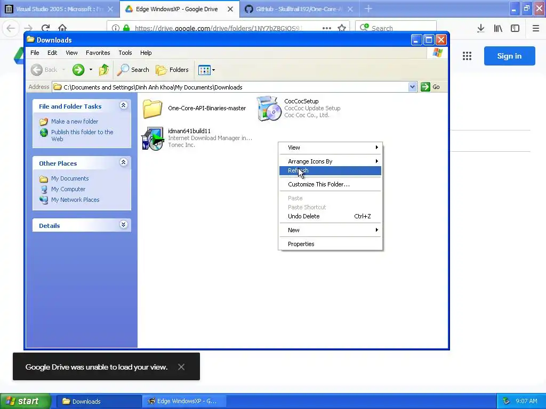Click Publish this folder to the Web

pos(82,135)
